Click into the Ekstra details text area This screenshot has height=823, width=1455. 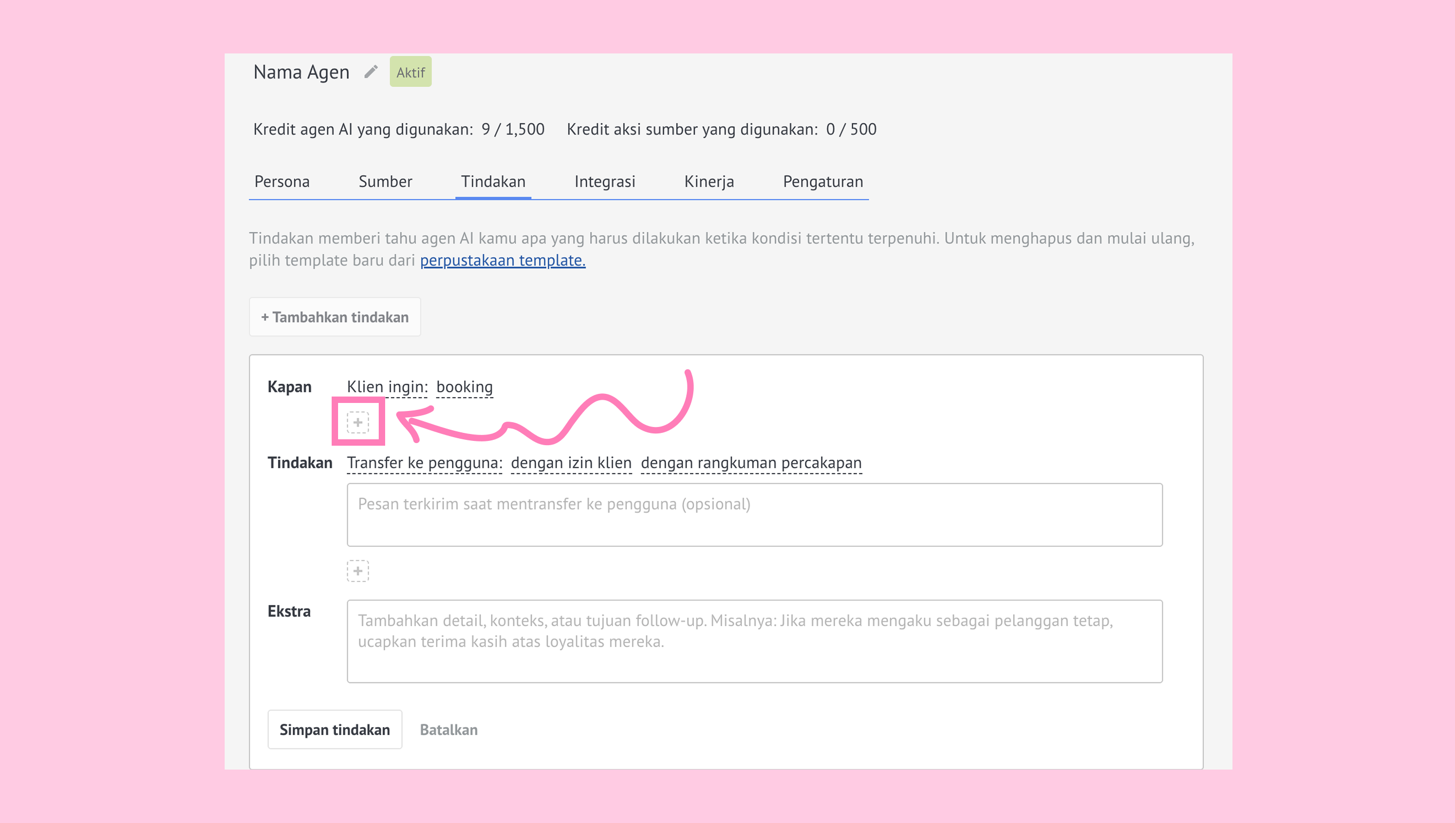(x=754, y=641)
